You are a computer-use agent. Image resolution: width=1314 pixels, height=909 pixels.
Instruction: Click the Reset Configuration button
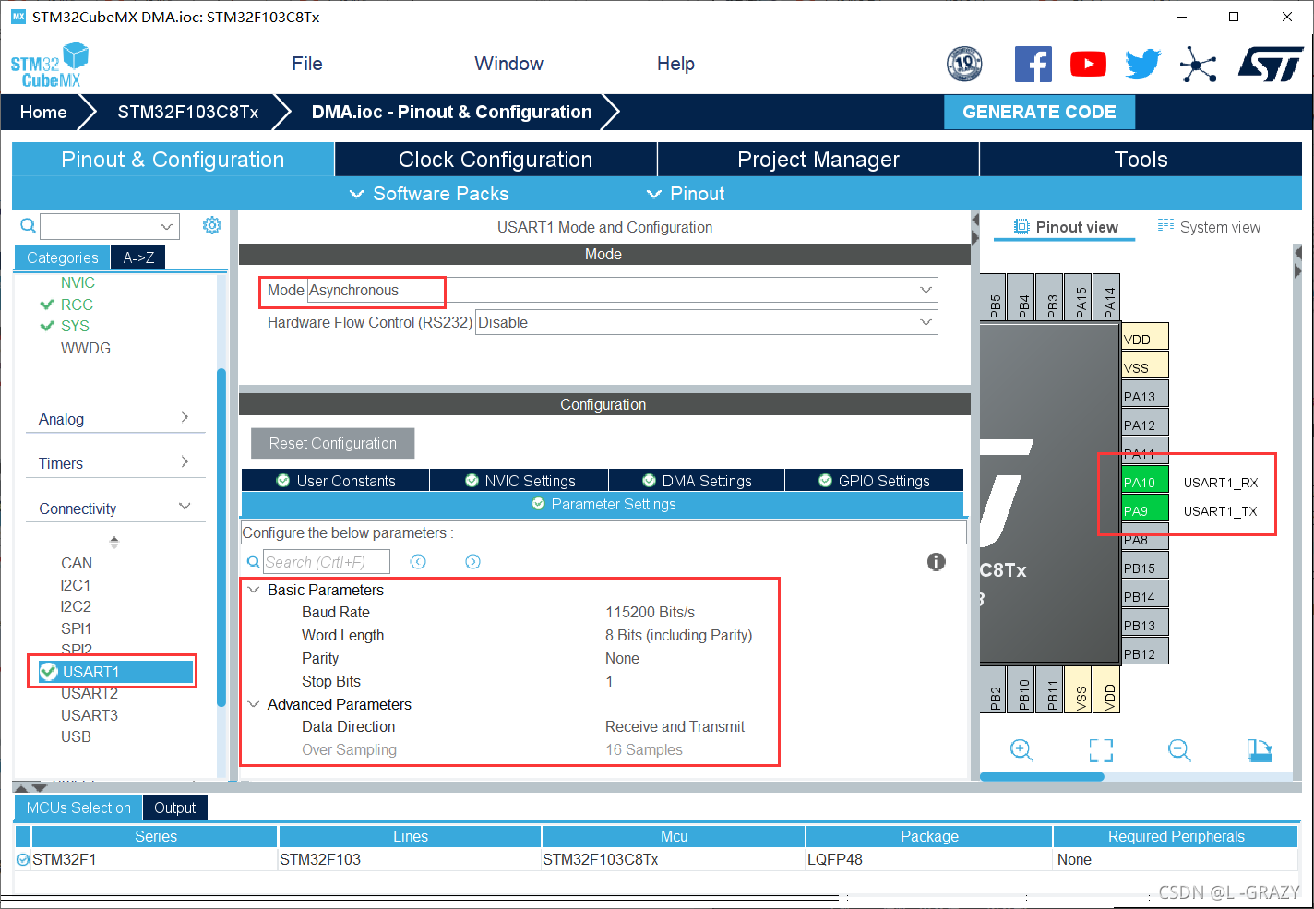click(x=332, y=443)
